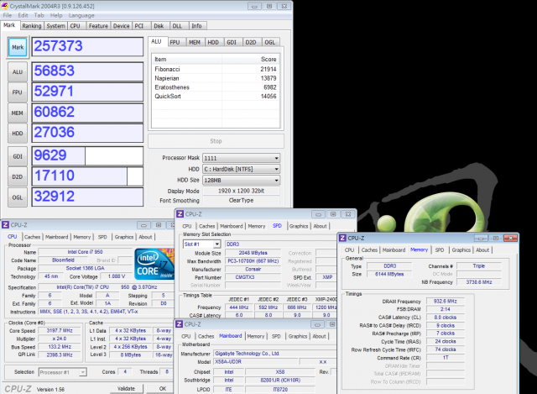Run the full Mark benchmark
537x394 pixels.
[18, 47]
